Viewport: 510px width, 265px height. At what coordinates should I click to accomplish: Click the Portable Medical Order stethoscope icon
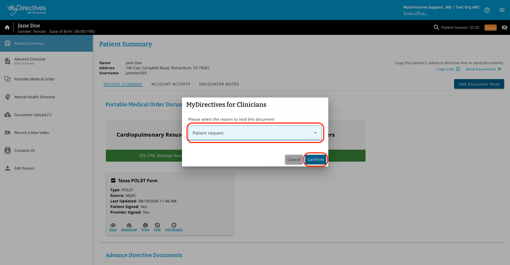click(x=8, y=79)
